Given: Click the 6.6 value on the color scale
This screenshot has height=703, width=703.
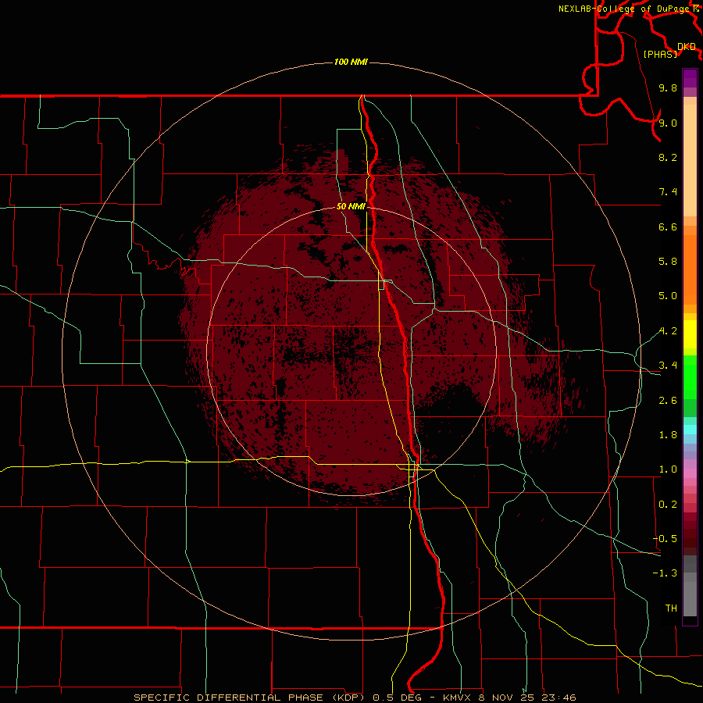Looking at the screenshot, I should pyautogui.click(x=668, y=227).
